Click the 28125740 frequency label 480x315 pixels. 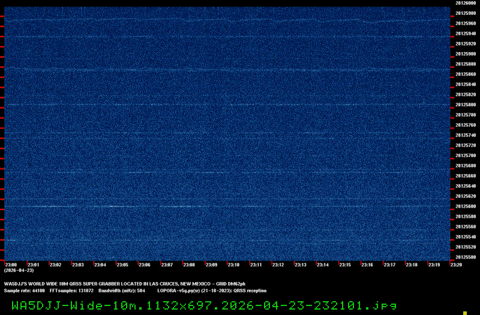pos(466,135)
